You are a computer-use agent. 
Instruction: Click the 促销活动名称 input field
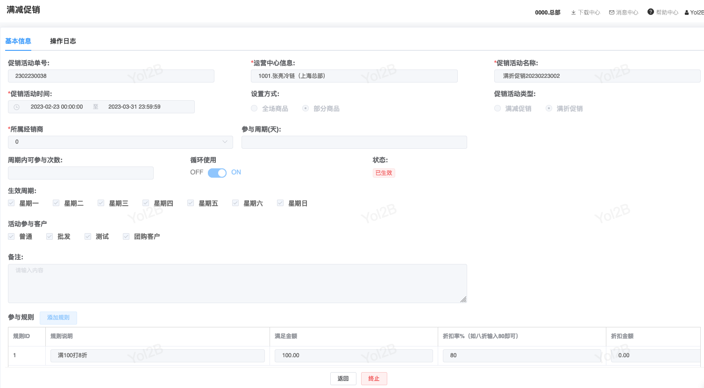pos(597,76)
